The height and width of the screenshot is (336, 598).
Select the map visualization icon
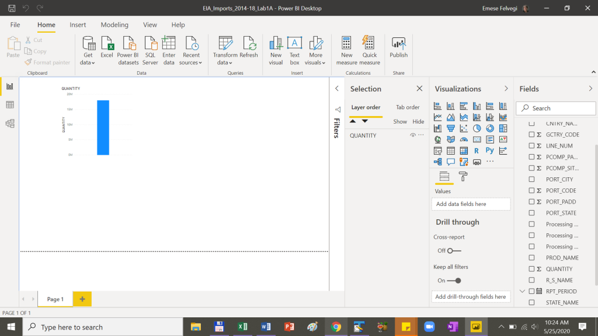click(x=437, y=139)
